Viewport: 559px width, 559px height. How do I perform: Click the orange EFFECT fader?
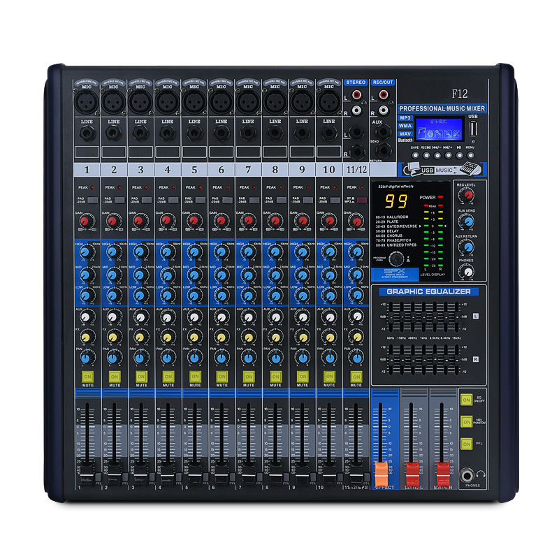coord(381,474)
